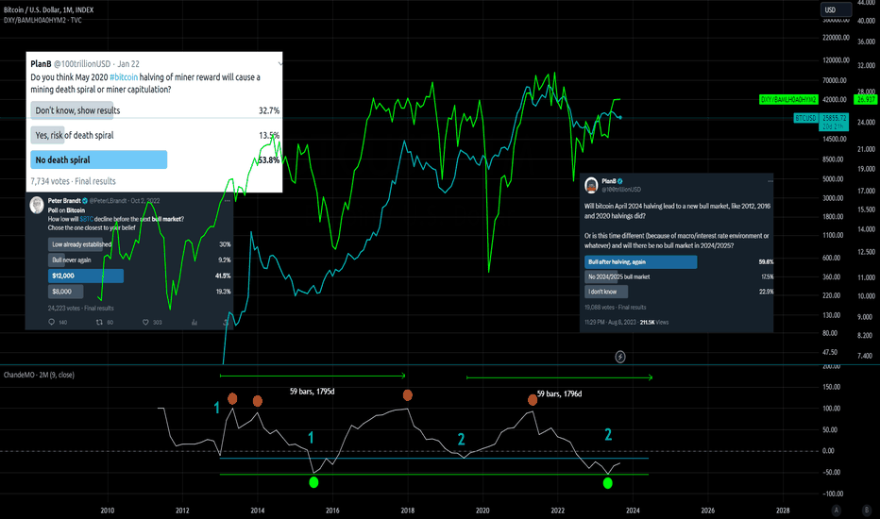Select "Low already established" poll option

tap(79, 244)
